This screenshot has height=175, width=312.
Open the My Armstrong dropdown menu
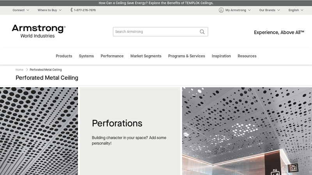(238, 10)
